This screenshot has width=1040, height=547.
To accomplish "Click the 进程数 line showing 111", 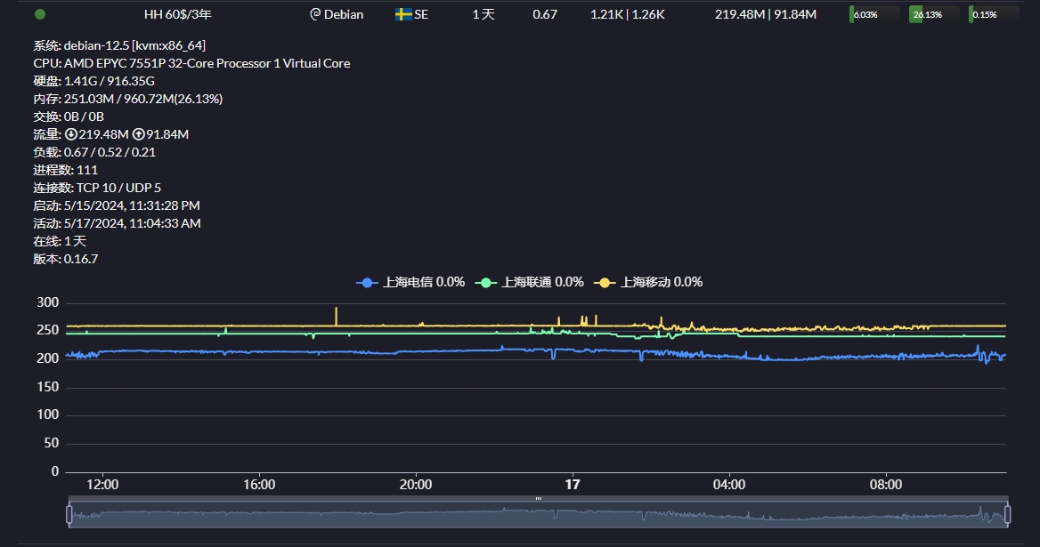I will (x=66, y=170).
